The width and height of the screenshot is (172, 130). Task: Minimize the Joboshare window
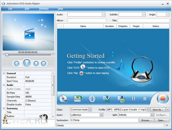pos(163,4)
